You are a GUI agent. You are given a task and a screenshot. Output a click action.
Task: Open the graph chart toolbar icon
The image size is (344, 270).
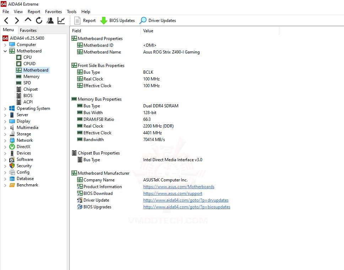[x=61, y=21]
